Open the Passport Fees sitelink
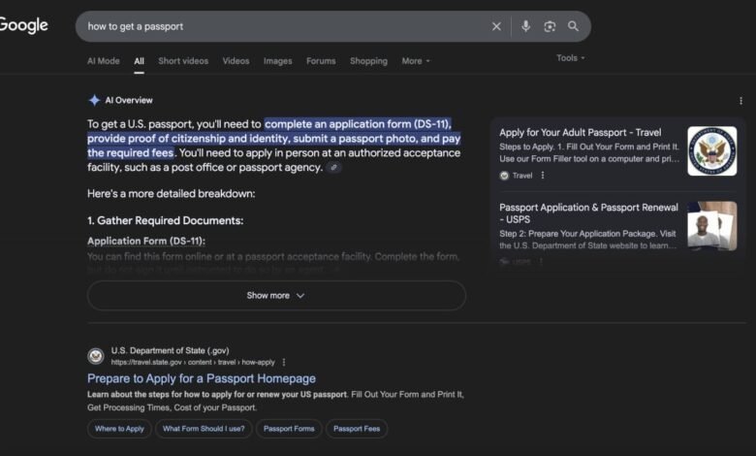756x456 pixels. pos(357,429)
